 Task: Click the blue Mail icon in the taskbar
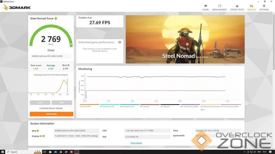pyautogui.click(x=55, y=152)
